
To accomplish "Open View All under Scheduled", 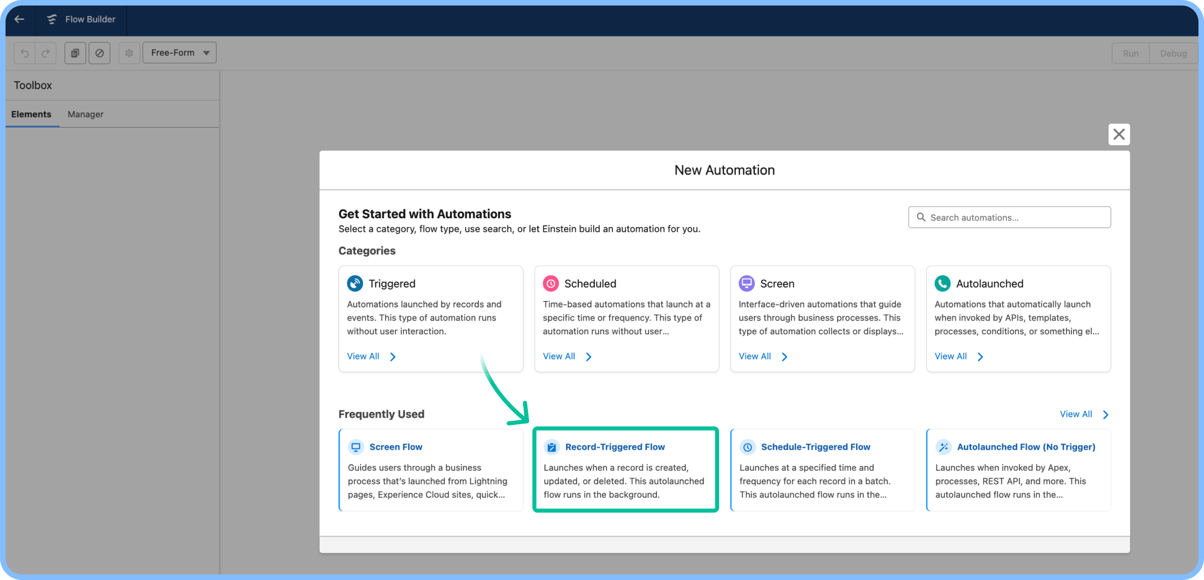I will (x=559, y=356).
